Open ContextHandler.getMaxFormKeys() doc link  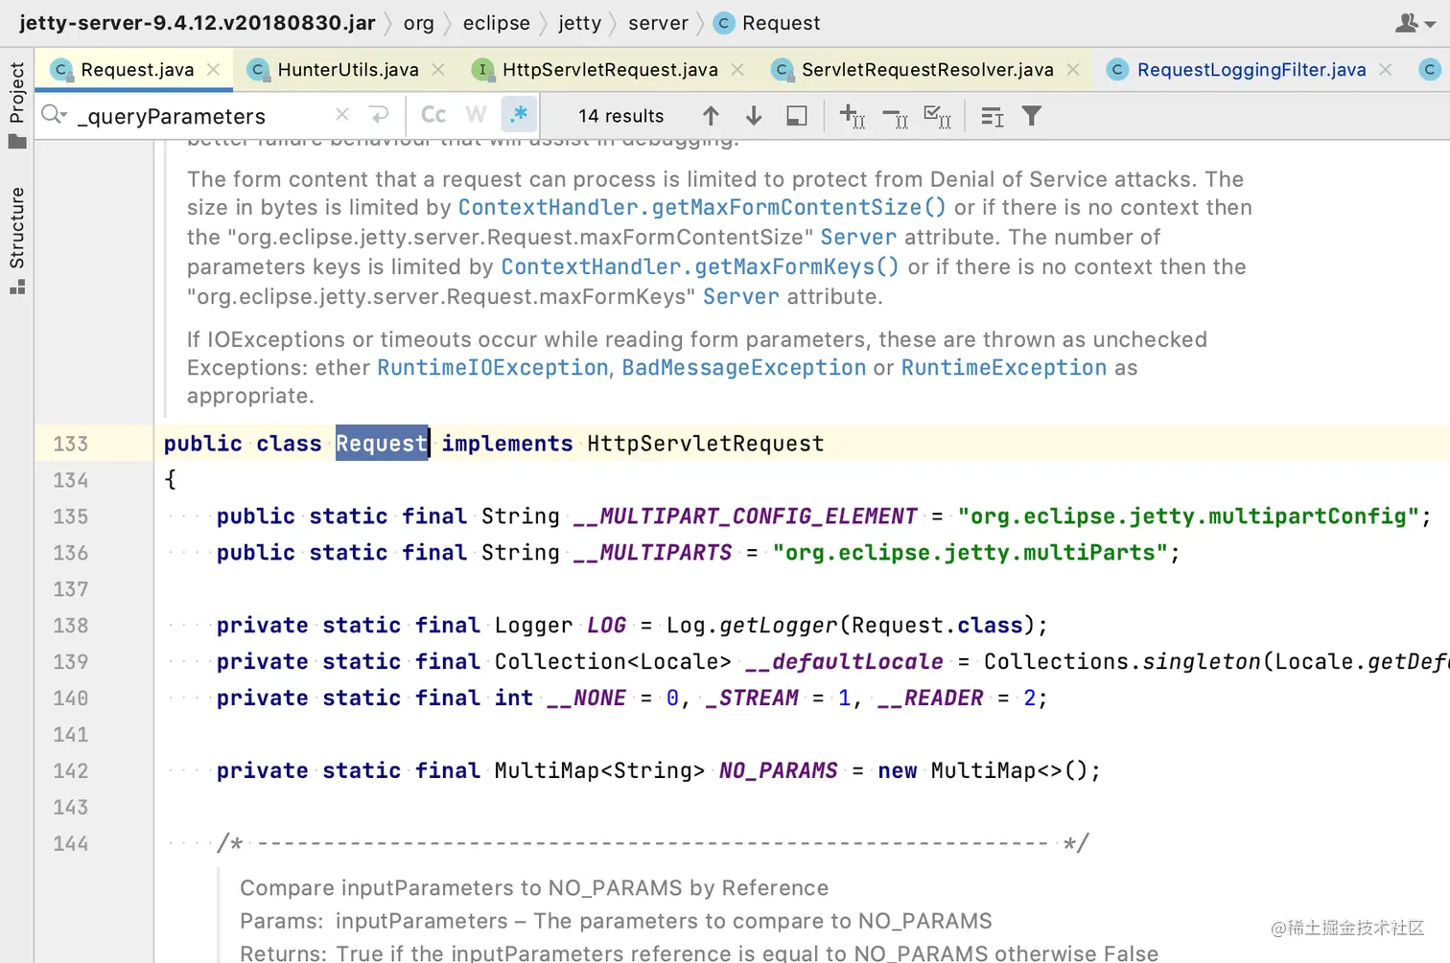coord(700,266)
